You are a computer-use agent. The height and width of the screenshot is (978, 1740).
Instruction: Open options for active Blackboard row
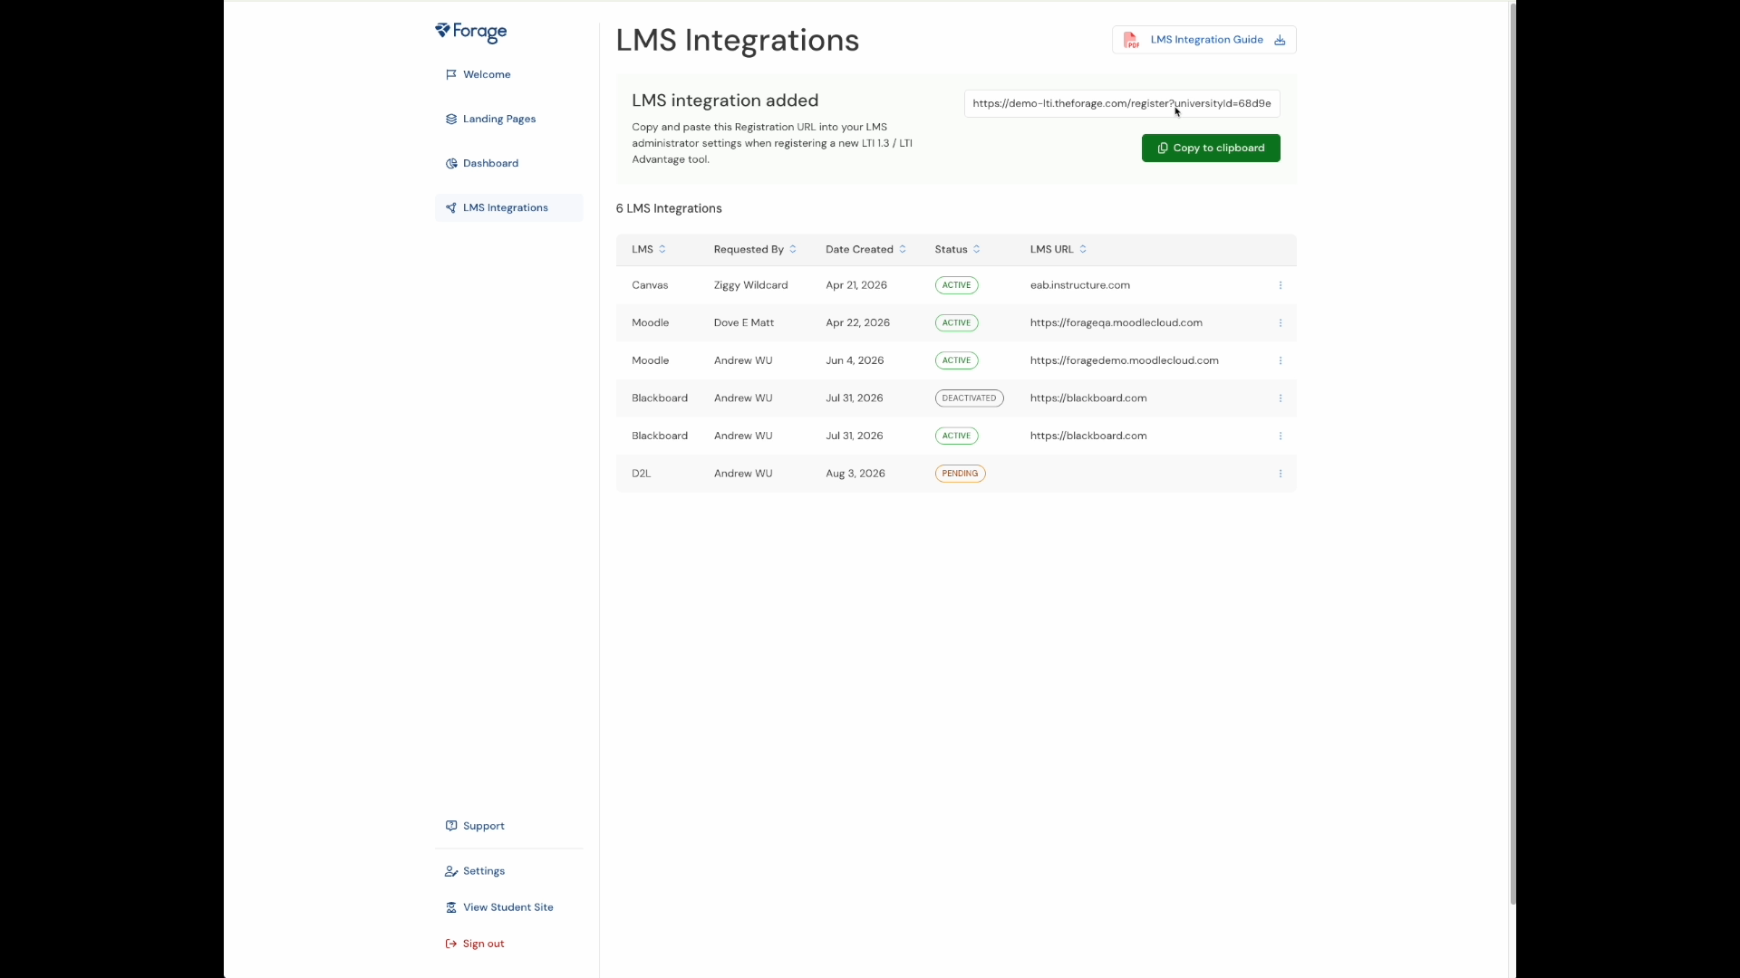point(1281,436)
